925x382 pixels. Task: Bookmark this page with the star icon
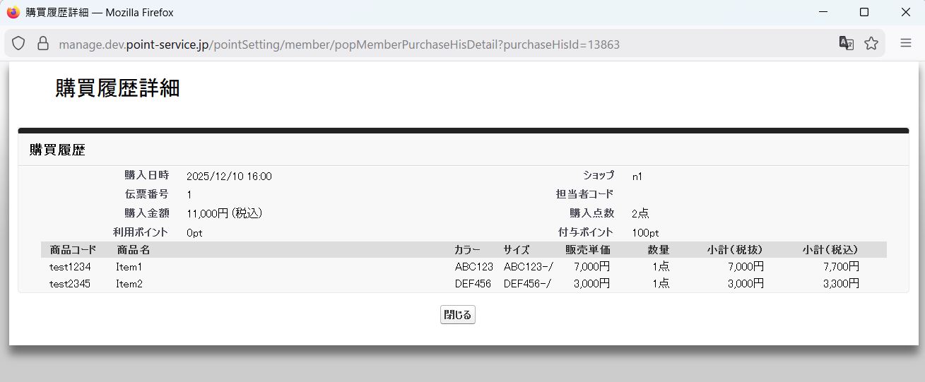(871, 44)
